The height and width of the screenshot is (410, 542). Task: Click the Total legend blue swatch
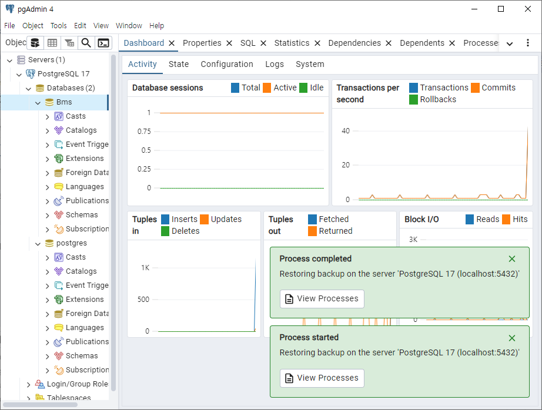point(235,88)
